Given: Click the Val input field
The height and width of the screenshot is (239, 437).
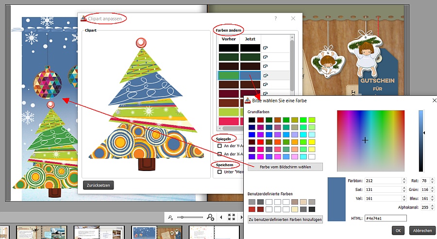Looking at the screenshot, I should click(383, 199).
